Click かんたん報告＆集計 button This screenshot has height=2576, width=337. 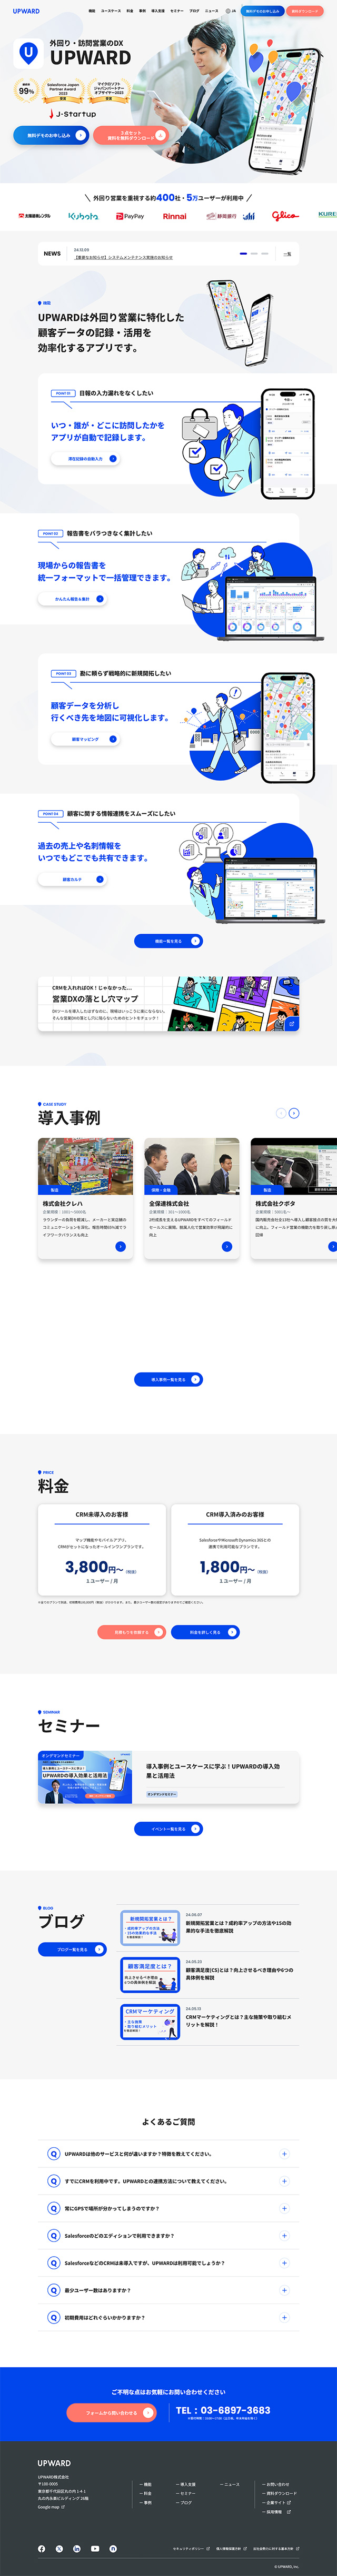pos(72,598)
